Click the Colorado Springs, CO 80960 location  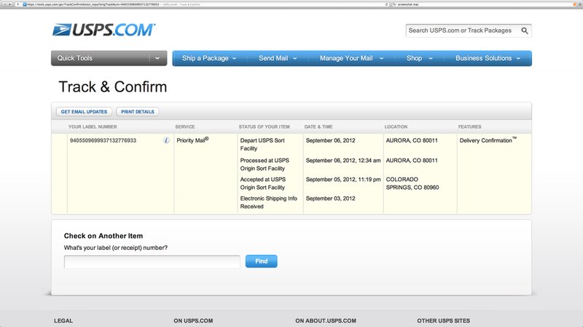click(412, 183)
